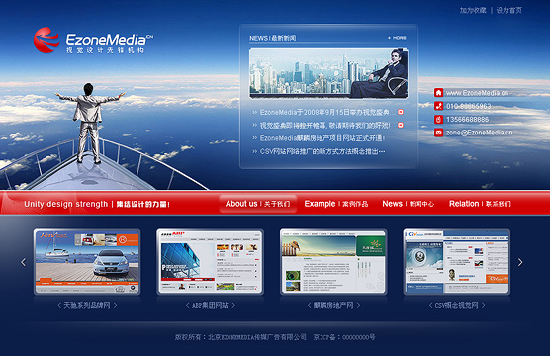
Task: Click the mobile phone icon beside 13566688886
Action: (x=438, y=120)
